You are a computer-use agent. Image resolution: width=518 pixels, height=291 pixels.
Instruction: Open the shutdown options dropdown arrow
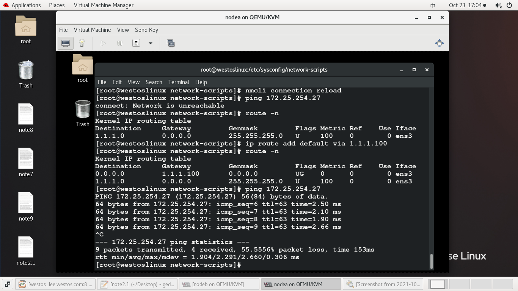tap(150, 43)
